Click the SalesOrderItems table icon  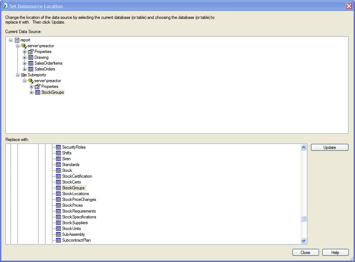pyautogui.click(x=31, y=63)
